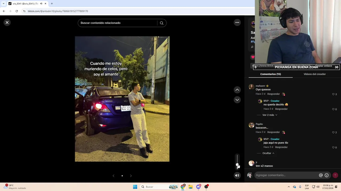This screenshot has width=341, height=191.
Task: Navigate back in Chrome
Action: point(4,11)
